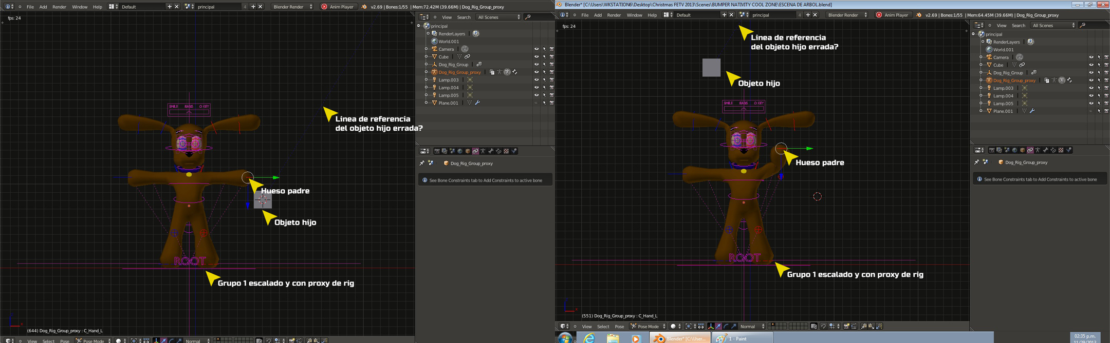Open World properties tab in right Blender window
Image resolution: width=1110 pixels, height=343 pixels.
(1014, 150)
